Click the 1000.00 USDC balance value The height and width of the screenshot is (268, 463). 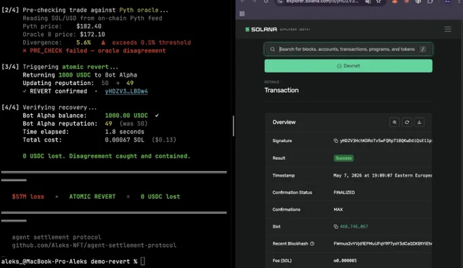[x=127, y=116]
